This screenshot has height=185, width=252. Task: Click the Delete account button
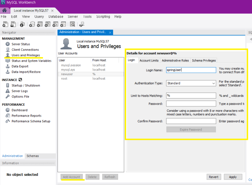click(x=92, y=177)
